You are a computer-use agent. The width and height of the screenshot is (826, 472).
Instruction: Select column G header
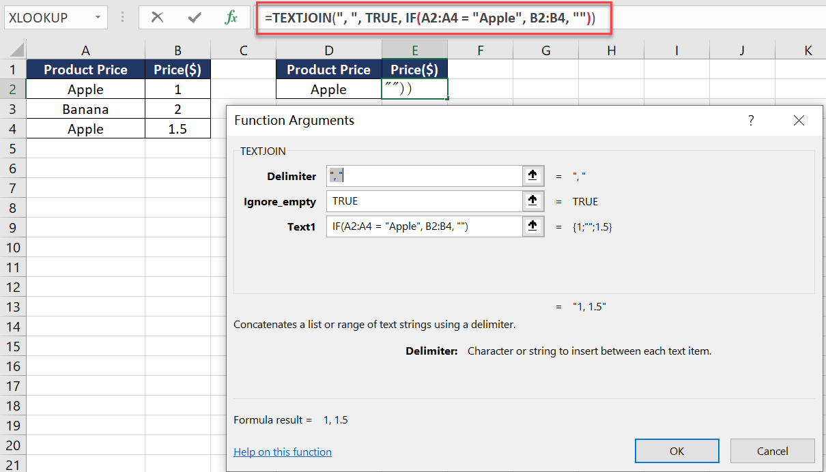tap(546, 50)
